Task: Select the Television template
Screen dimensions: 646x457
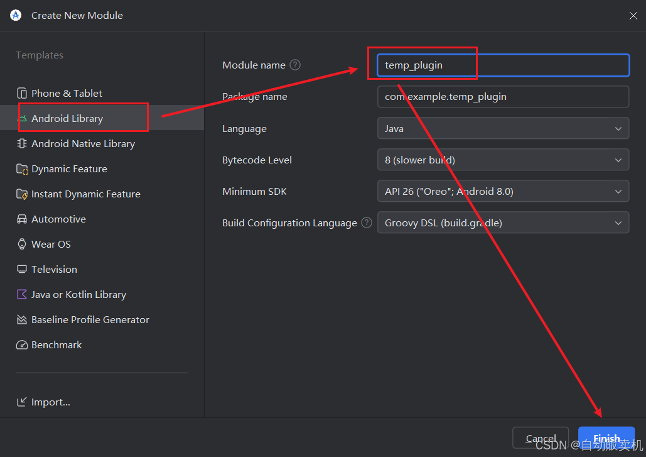Action: (x=102, y=269)
